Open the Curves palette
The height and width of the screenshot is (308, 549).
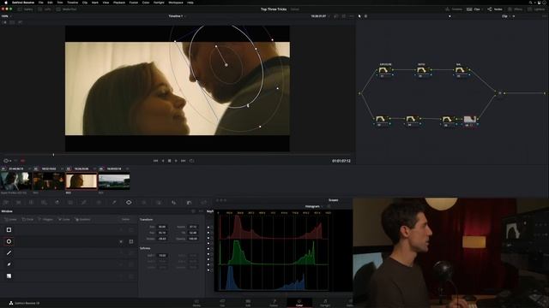pyautogui.click(x=84, y=203)
